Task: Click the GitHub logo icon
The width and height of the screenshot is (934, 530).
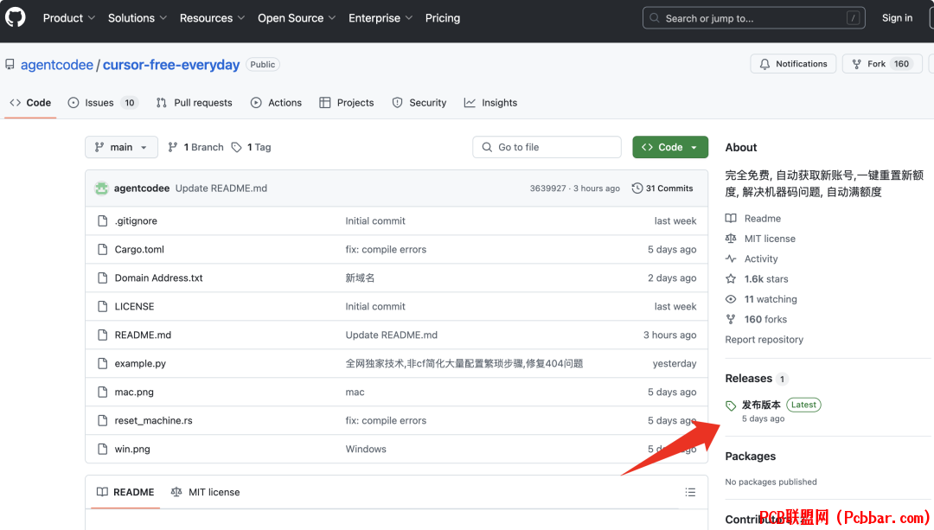Action: [15, 17]
